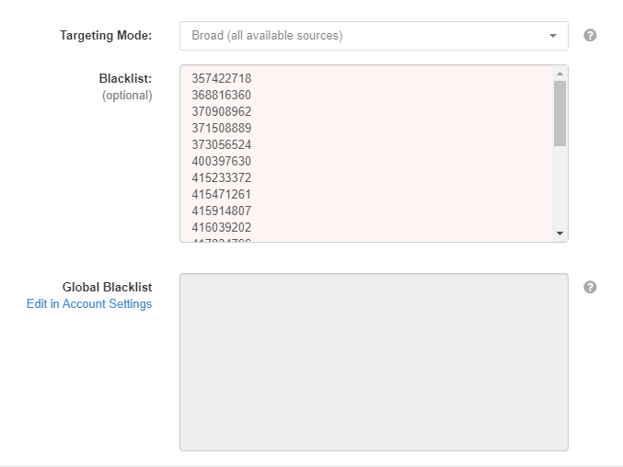Click blacklist entry 357422718

[222, 79]
